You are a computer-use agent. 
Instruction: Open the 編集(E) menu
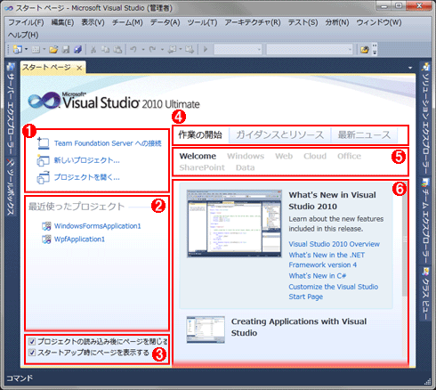pos(62,22)
